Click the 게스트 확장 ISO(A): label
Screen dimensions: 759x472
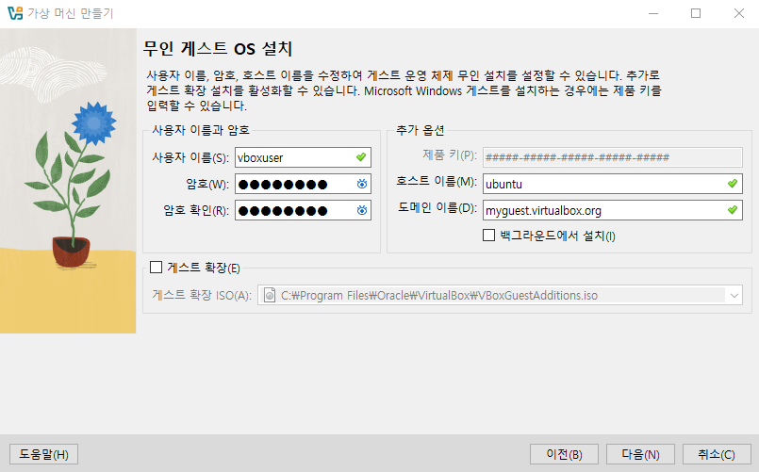(202, 295)
